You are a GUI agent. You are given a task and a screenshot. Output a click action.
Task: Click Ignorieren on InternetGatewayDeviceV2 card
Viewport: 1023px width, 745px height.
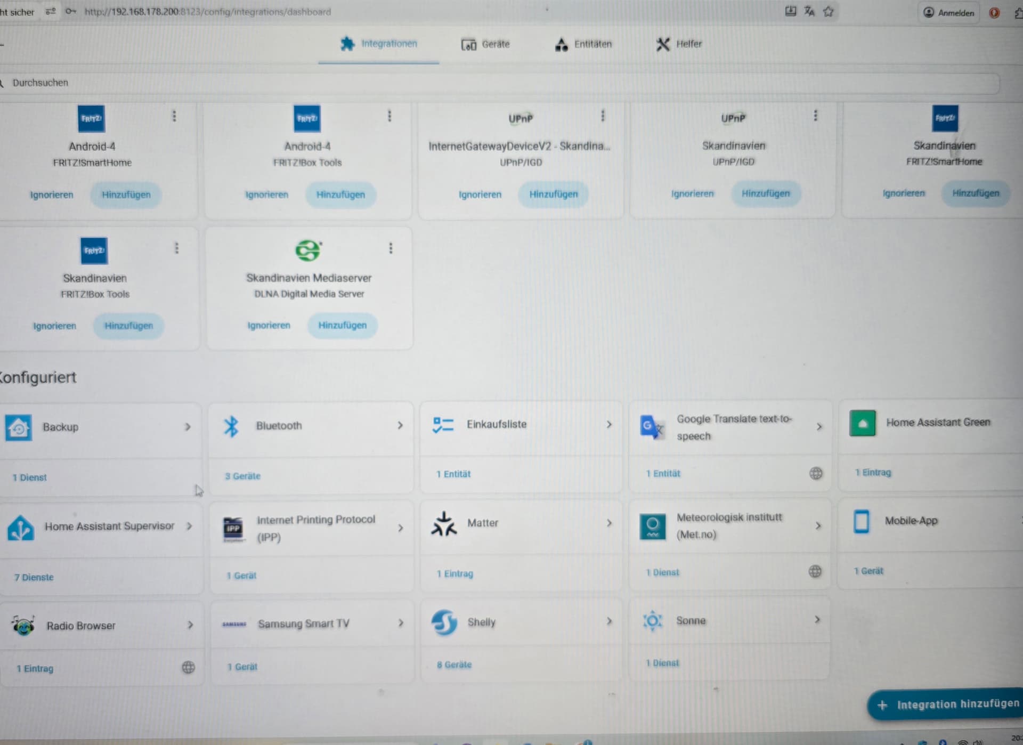(x=480, y=195)
